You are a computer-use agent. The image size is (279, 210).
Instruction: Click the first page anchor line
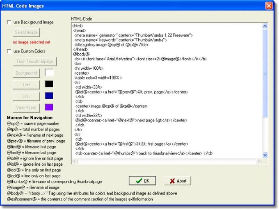(132, 144)
